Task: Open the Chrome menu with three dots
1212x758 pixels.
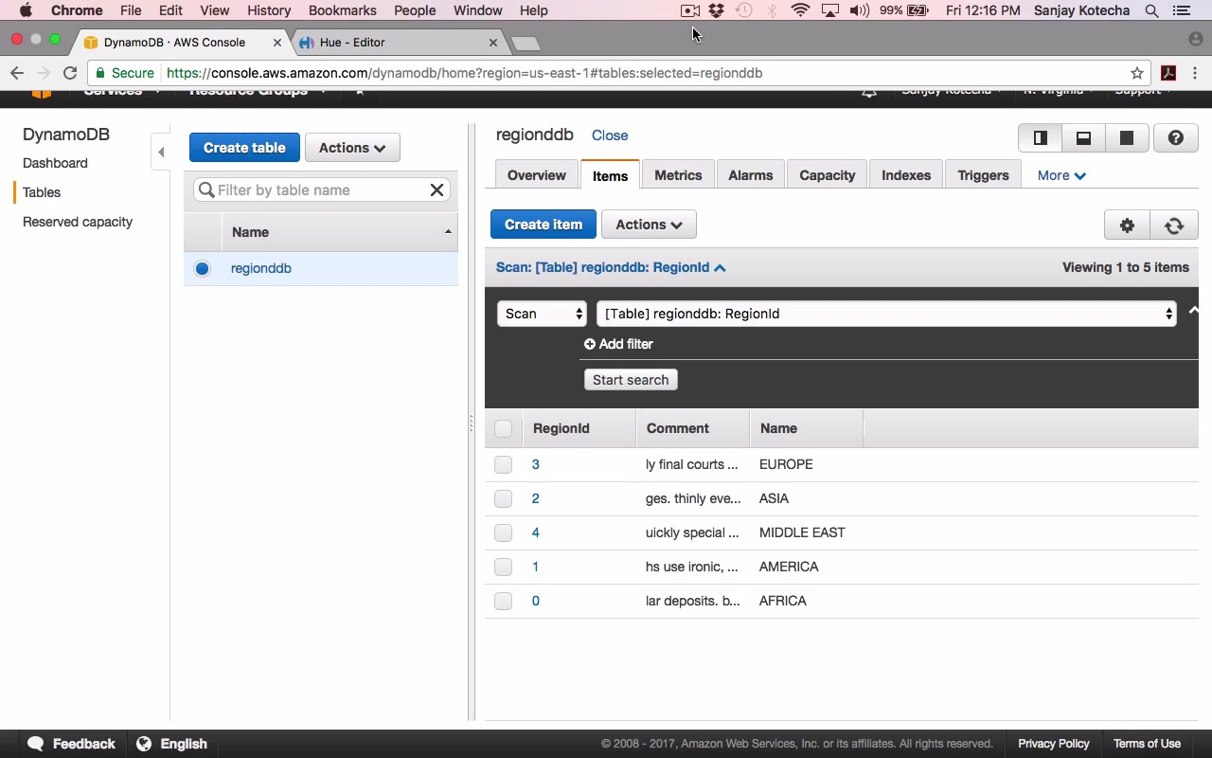Action: (1195, 73)
